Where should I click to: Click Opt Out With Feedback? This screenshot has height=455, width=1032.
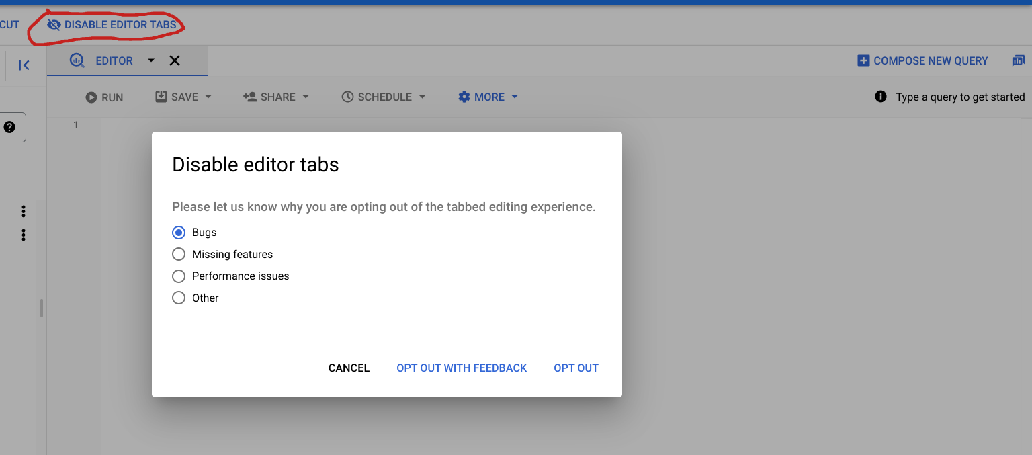point(462,368)
